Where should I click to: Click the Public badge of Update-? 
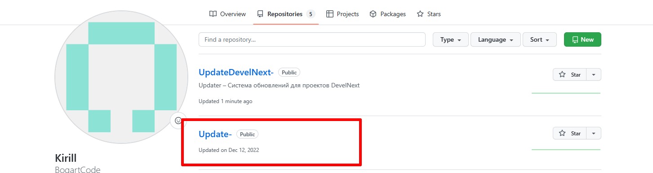(248, 134)
